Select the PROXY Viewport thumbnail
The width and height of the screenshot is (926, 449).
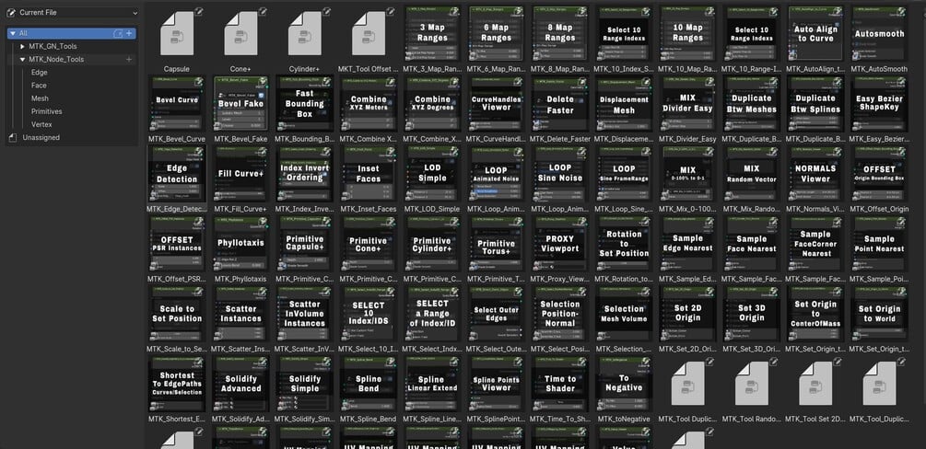click(560, 244)
